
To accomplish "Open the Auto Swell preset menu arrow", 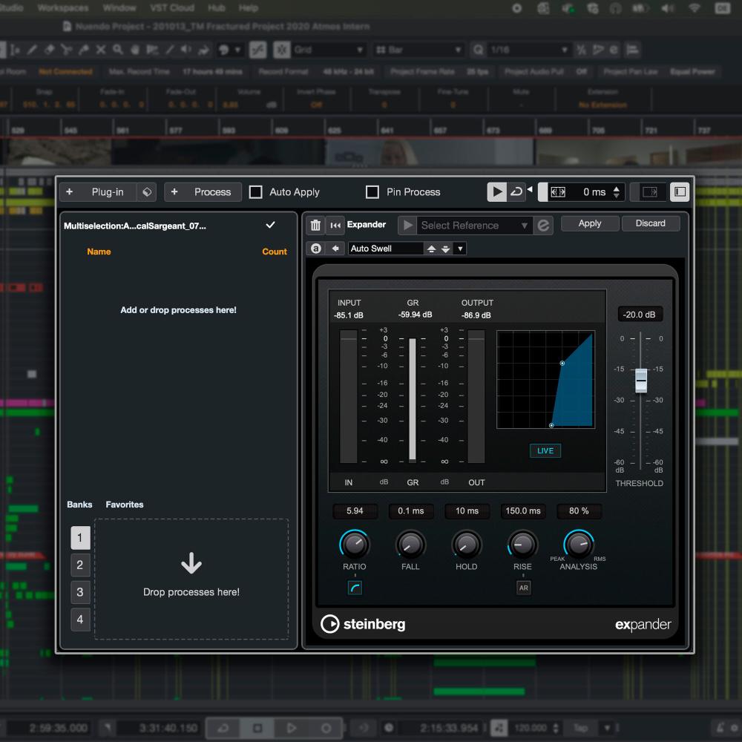I will click(460, 249).
